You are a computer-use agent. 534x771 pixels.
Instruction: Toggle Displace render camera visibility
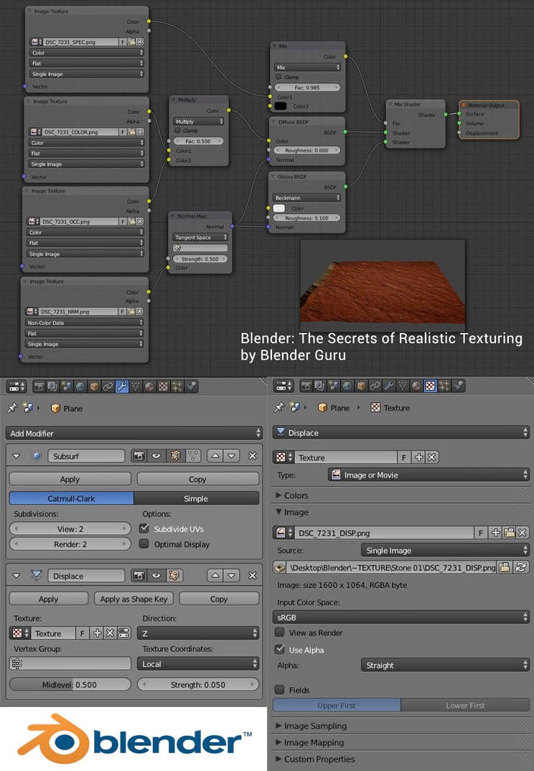[x=139, y=575]
